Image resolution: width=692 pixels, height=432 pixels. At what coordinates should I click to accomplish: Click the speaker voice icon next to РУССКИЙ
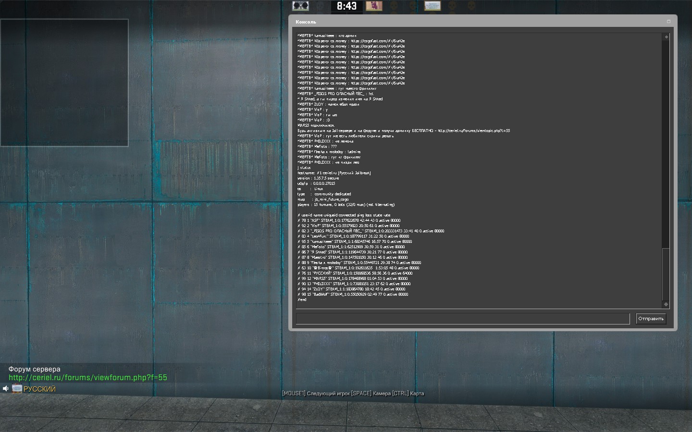point(5,389)
